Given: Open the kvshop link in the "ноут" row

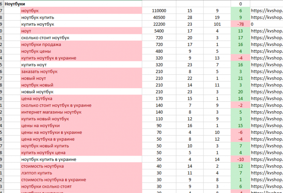Looking at the screenshot, I should (267, 31).
